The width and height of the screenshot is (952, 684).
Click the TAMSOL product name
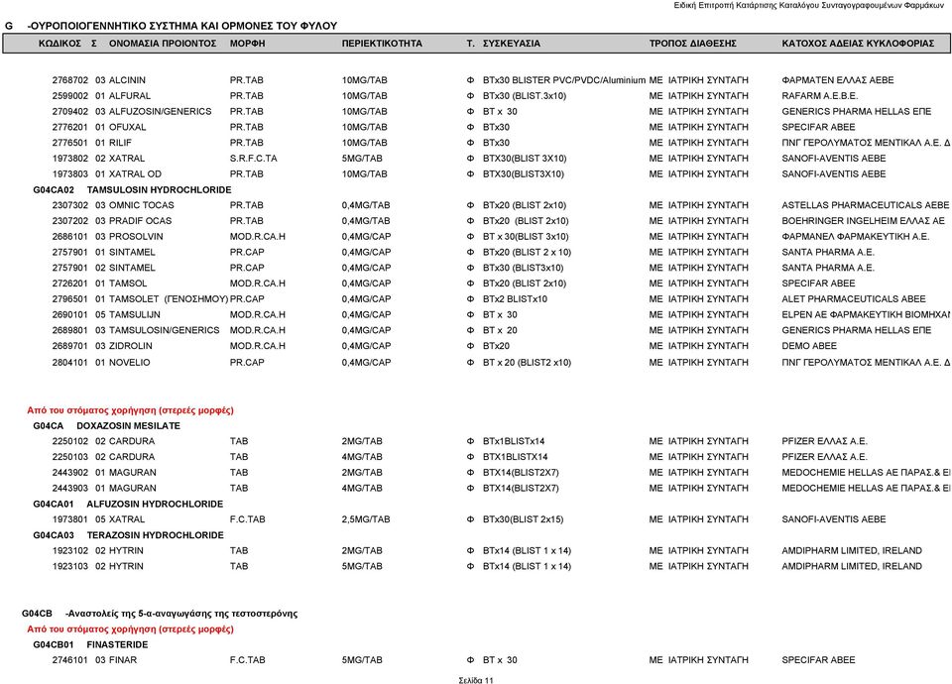[x=128, y=284]
